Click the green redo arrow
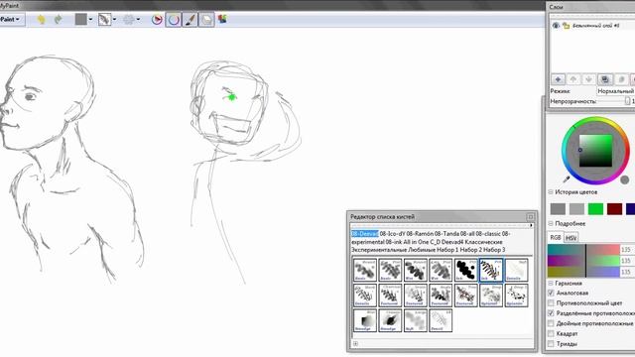Screen dimensions: 635x357 pos(59,19)
